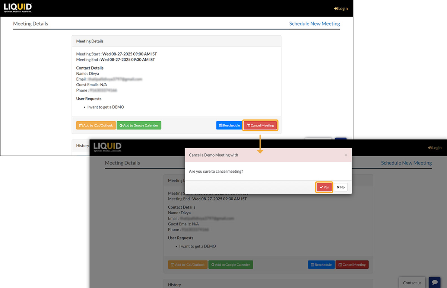Click 'Are you sure to cancel meeting?' text
The image size is (447, 288).
click(216, 171)
